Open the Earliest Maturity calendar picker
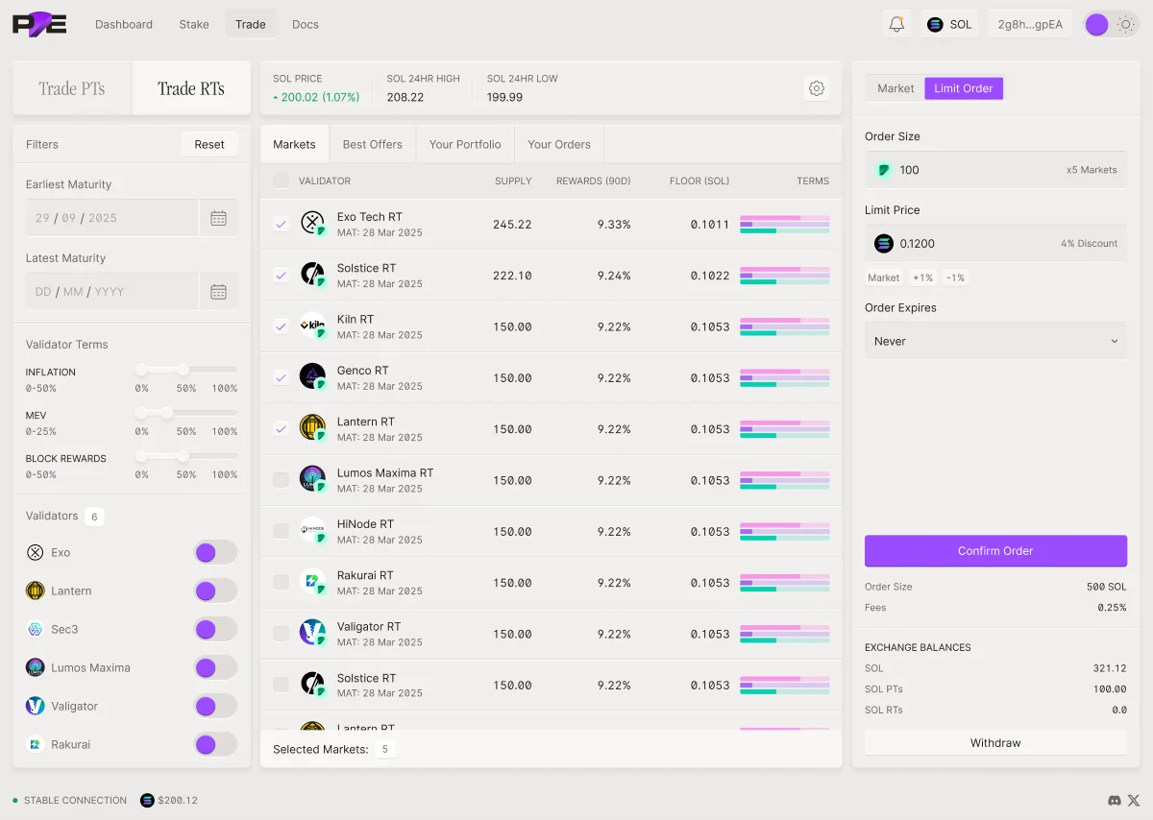 tap(218, 218)
